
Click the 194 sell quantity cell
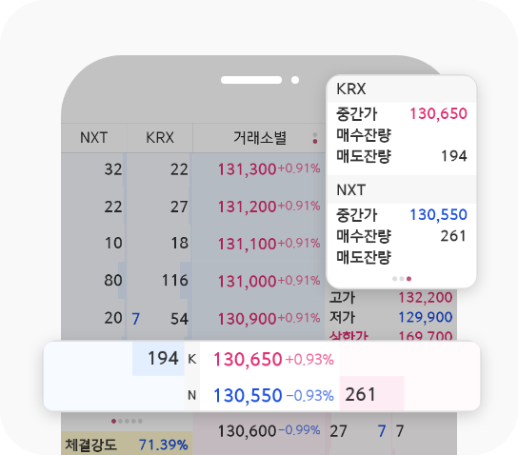pos(158,359)
